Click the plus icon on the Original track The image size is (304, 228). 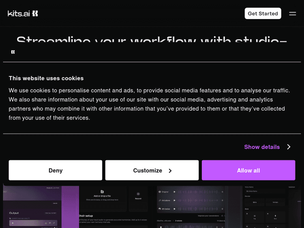coord(222,192)
